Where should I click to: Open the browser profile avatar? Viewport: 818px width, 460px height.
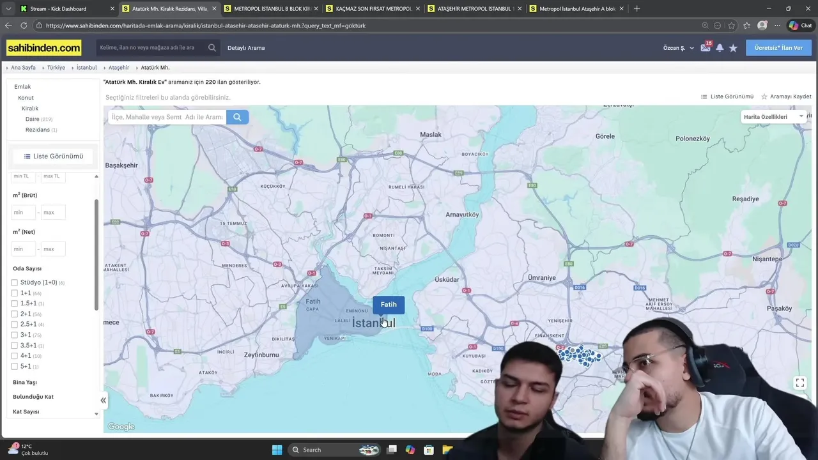click(x=762, y=26)
